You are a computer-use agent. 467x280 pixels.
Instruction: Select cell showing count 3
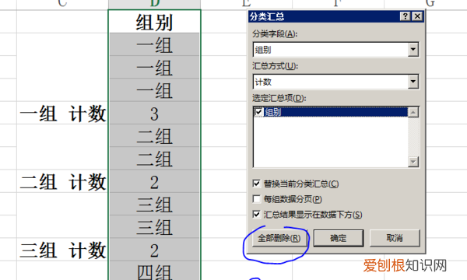pos(155,113)
